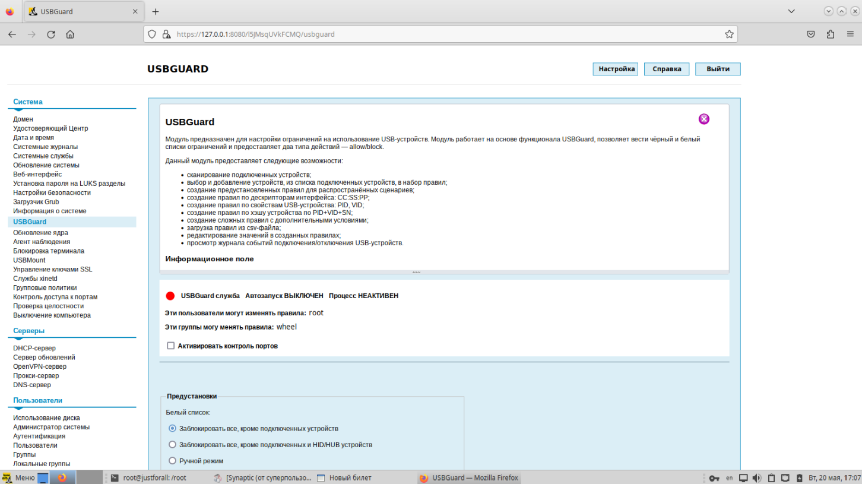Click Выйти to log out
862x484 pixels.
(x=718, y=69)
